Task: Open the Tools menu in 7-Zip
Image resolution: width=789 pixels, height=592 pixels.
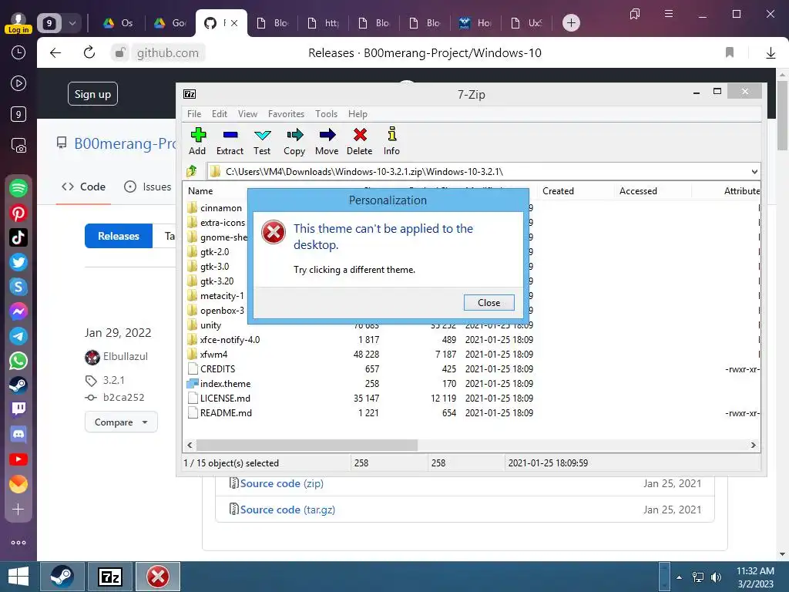Action: tap(326, 114)
